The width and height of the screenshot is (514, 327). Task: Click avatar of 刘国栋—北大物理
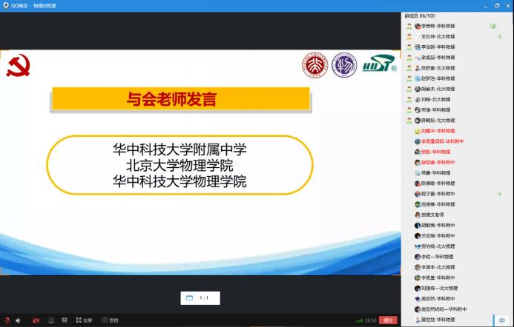tap(418, 288)
